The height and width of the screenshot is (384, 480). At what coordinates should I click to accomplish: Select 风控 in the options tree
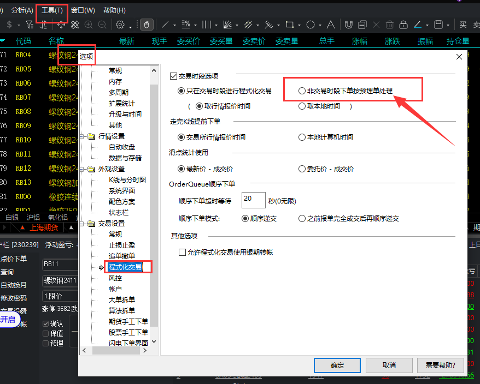pos(115,278)
